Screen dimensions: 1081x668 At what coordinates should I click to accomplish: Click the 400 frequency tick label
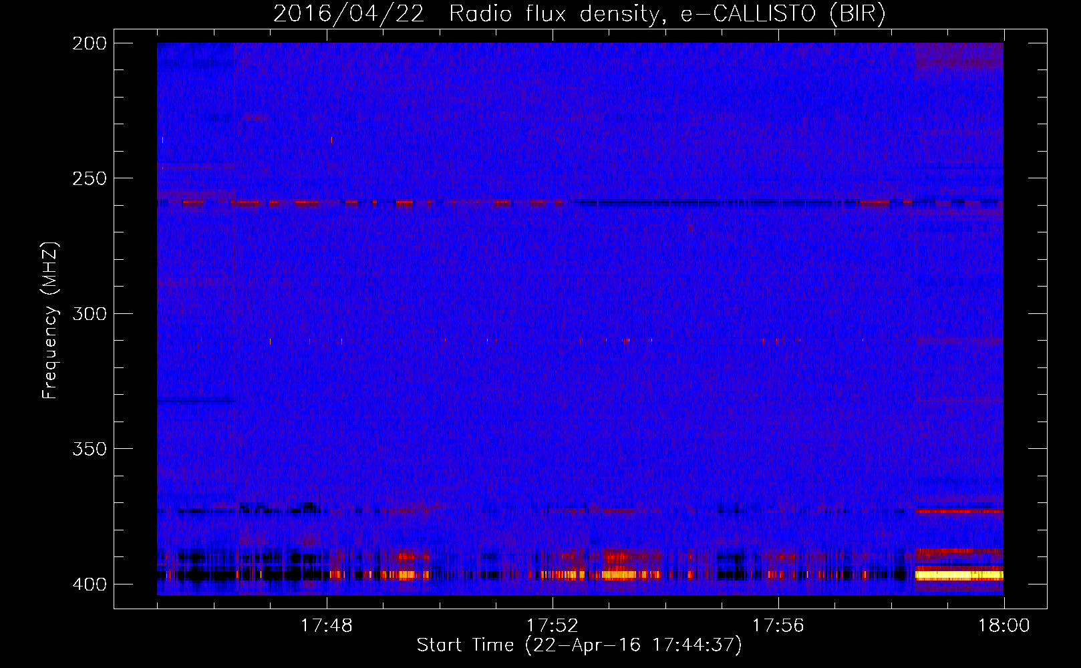pyautogui.click(x=89, y=584)
